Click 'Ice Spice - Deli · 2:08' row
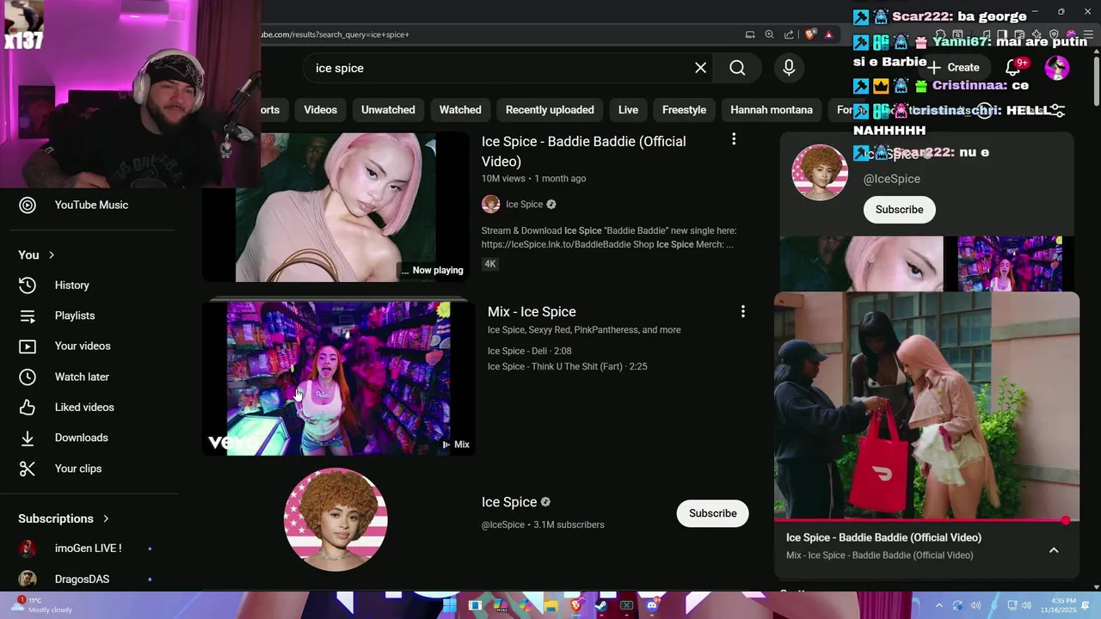 pyautogui.click(x=530, y=351)
